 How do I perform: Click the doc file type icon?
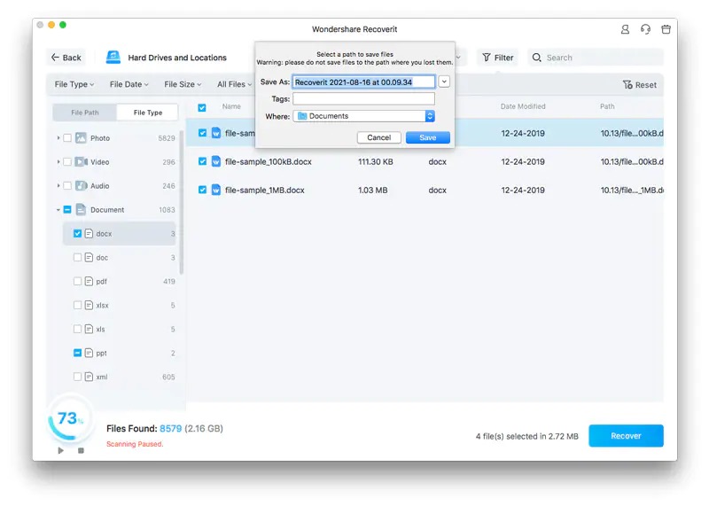point(89,258)
